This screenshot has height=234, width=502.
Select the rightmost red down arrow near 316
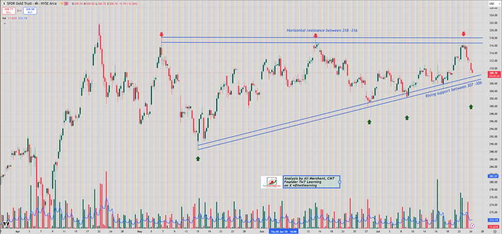point(463,34)
